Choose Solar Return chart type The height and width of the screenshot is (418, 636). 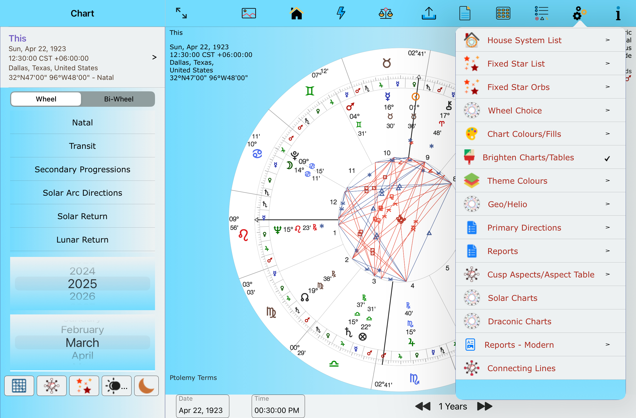point(82,216)
